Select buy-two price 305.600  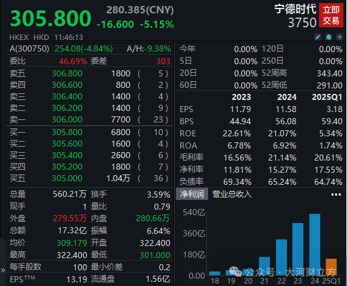point(67,144)
